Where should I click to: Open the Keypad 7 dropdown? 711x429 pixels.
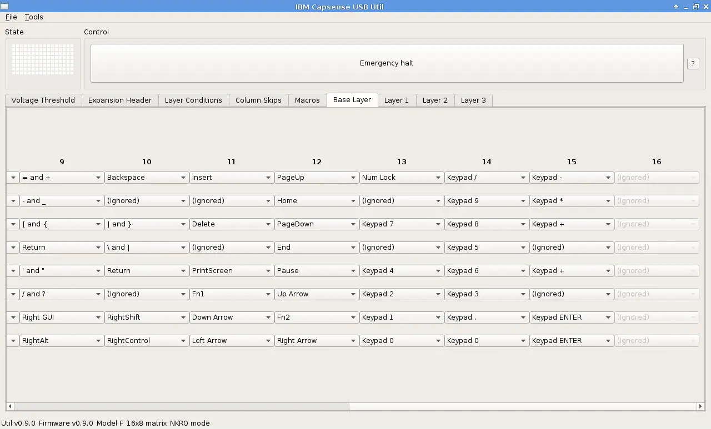tap(401, 224)
